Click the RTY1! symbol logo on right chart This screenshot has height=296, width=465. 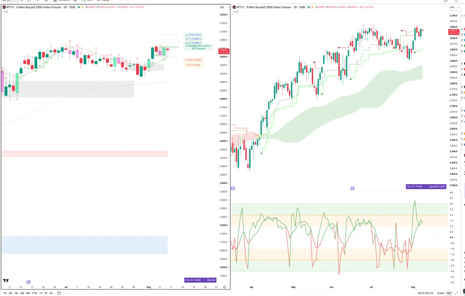point(234,7)
